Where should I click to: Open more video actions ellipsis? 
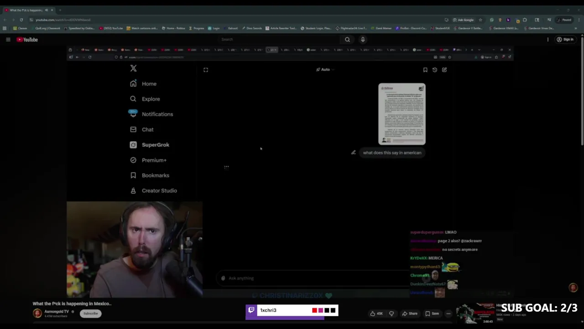[448, 313]
